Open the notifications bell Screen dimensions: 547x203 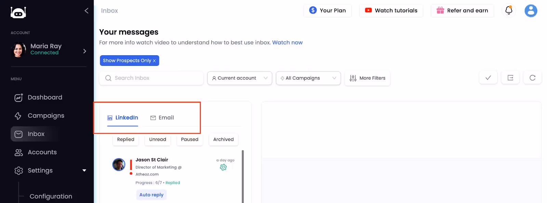pos(509,11)
